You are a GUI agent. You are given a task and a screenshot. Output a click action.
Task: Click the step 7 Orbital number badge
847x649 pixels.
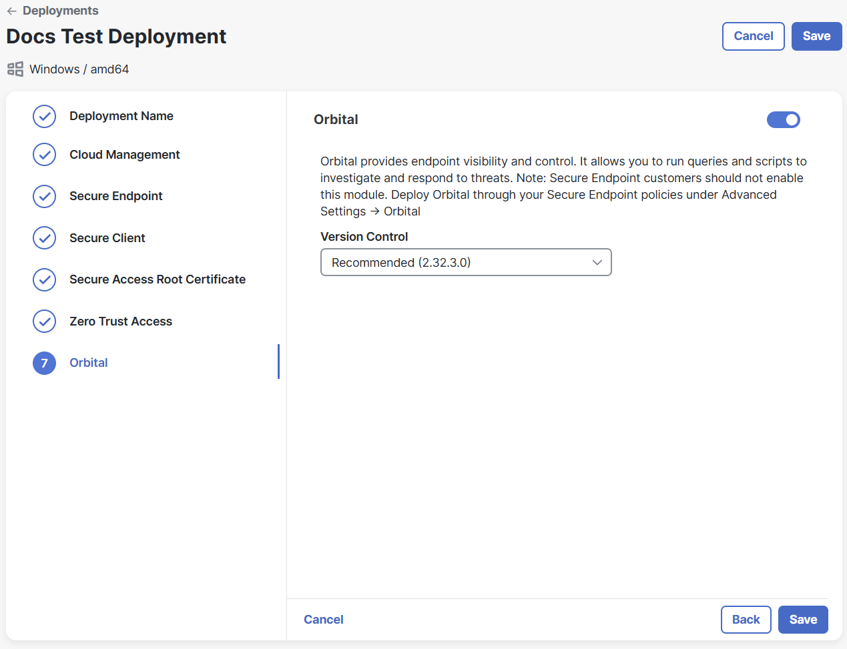coord(45,363)
